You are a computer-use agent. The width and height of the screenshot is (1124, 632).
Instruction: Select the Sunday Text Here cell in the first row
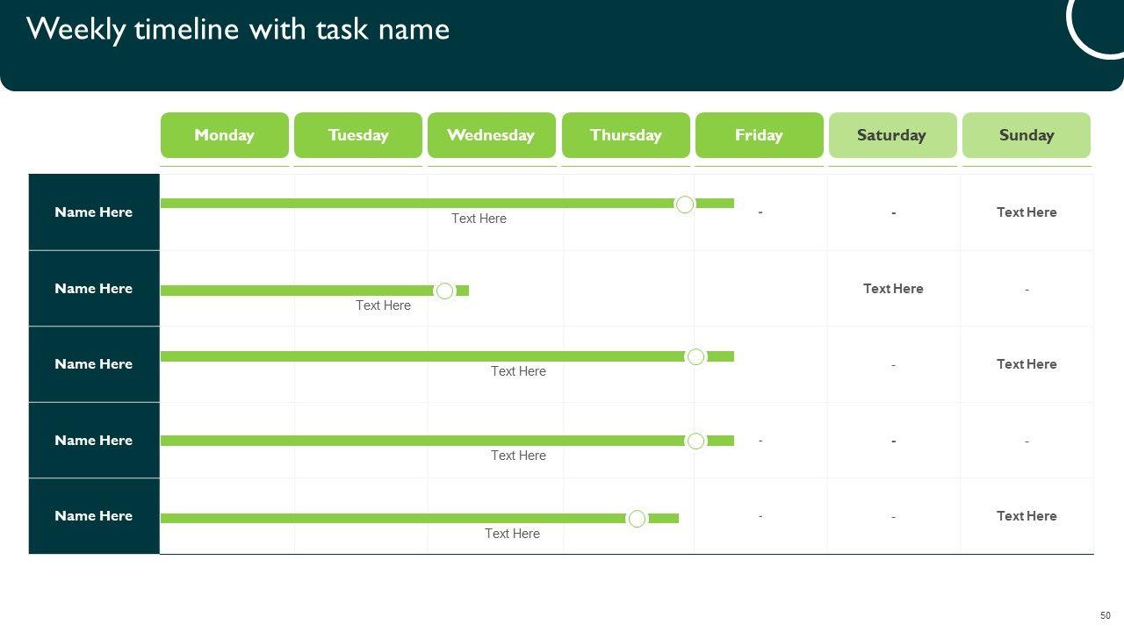coord(1027,212)
